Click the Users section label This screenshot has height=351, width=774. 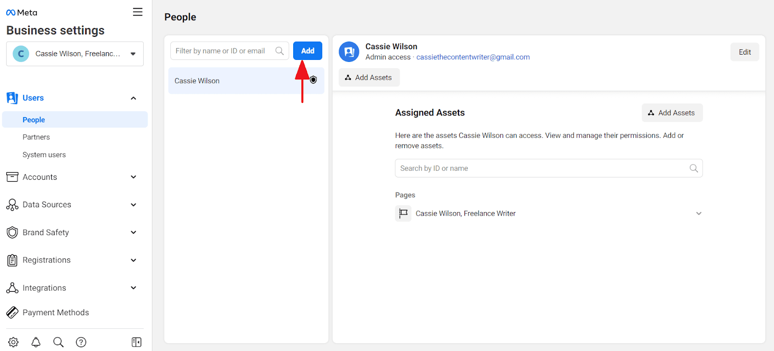click(x=33, y=98)
